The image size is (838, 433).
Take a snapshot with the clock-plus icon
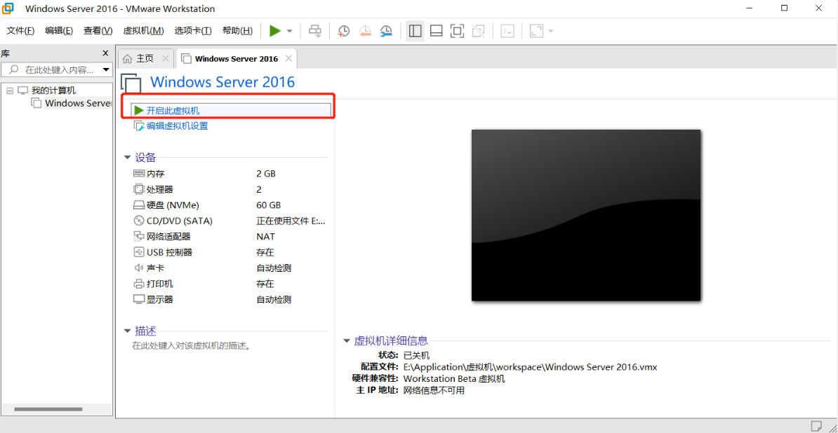(x=344, y=31)
